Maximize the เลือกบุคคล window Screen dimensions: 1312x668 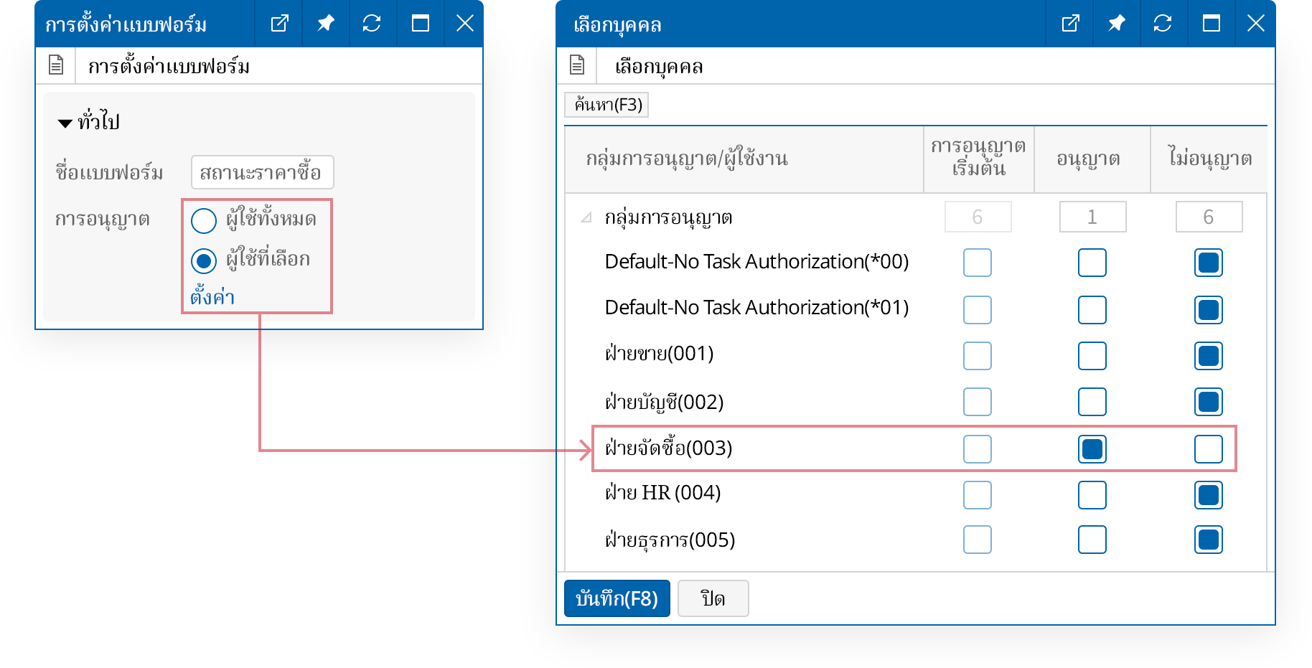click(x=1211, y=24)
